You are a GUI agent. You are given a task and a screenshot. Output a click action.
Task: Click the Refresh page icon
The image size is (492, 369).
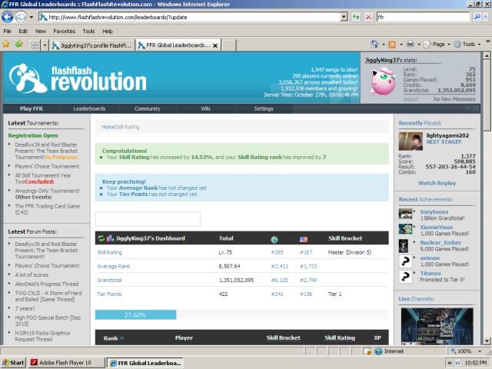tap(355, 17)
